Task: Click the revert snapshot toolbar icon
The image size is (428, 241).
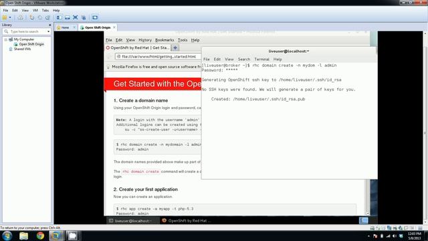Action: [40, 17]
